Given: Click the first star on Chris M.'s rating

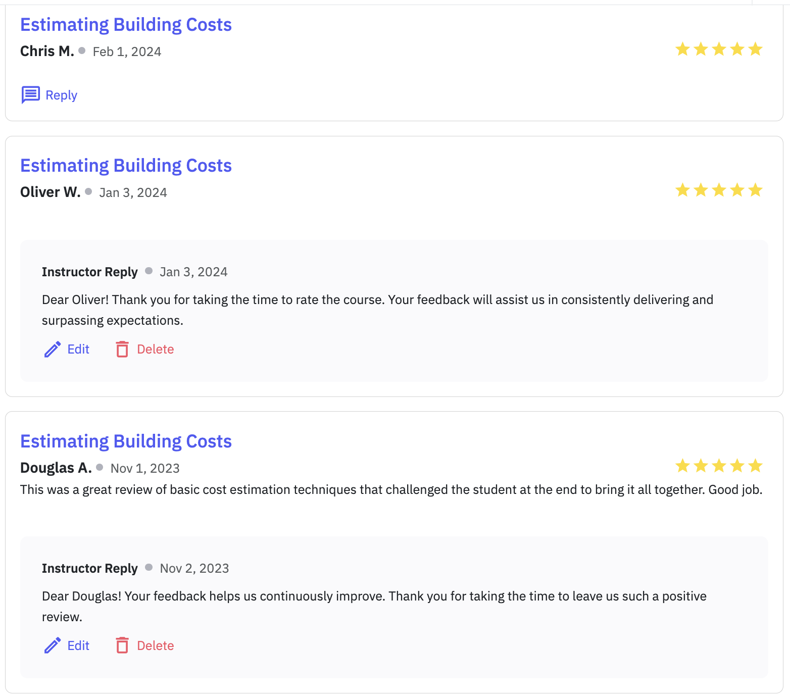Looking at the screenshot, I should tap(682, 49).
